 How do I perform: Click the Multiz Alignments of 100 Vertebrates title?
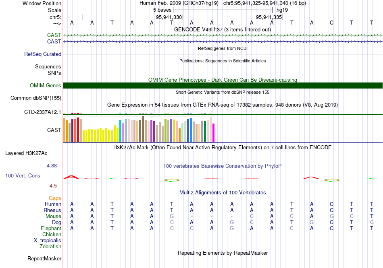point(223,192)
